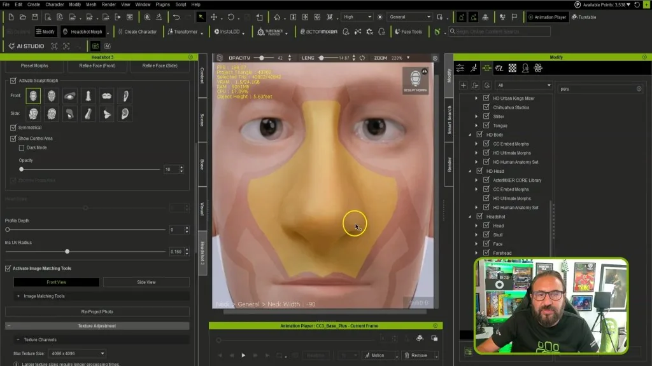The height and width of the screenshot is (366, 652).
Task: Click the New Project icon in the toolbar
Action: (x=11, y=17)
